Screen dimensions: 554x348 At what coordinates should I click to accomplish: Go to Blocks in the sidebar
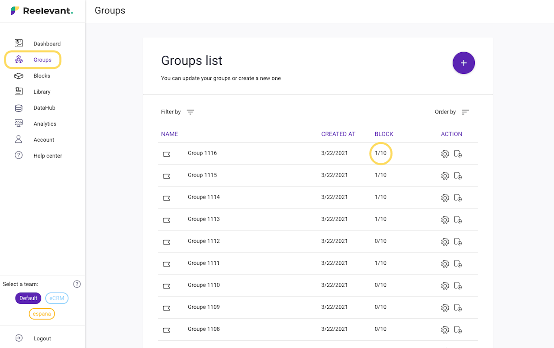pyautogui.click(x=42, y=76)
